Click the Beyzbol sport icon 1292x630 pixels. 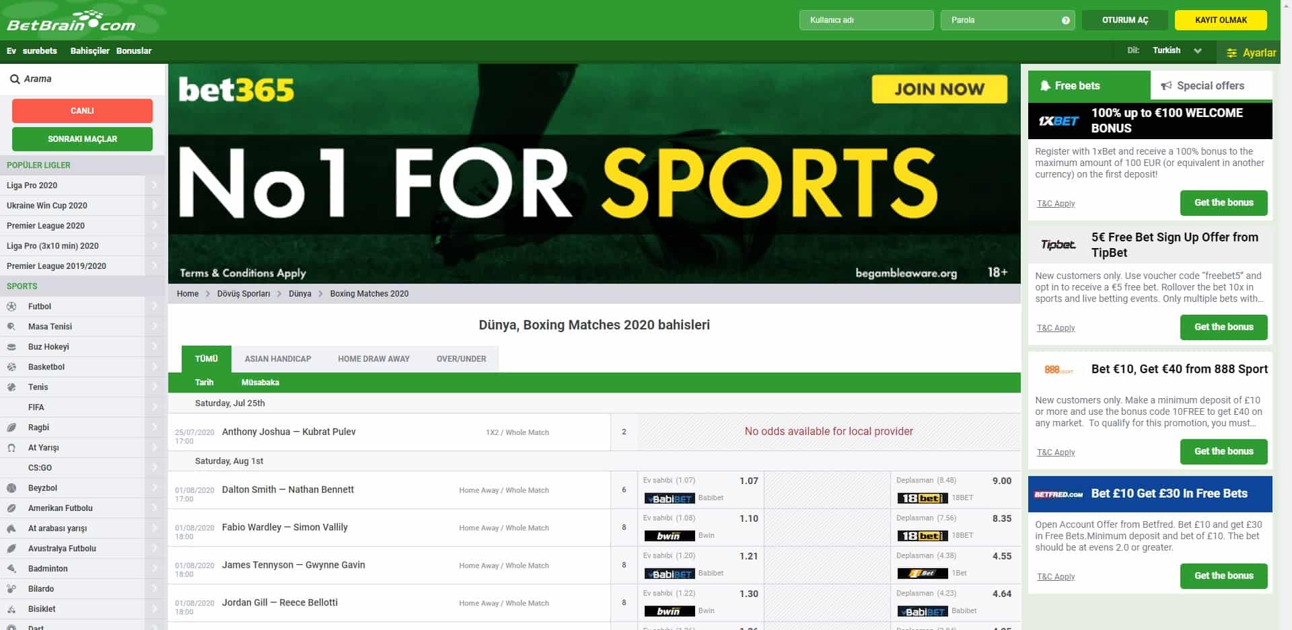click(11, 487)
